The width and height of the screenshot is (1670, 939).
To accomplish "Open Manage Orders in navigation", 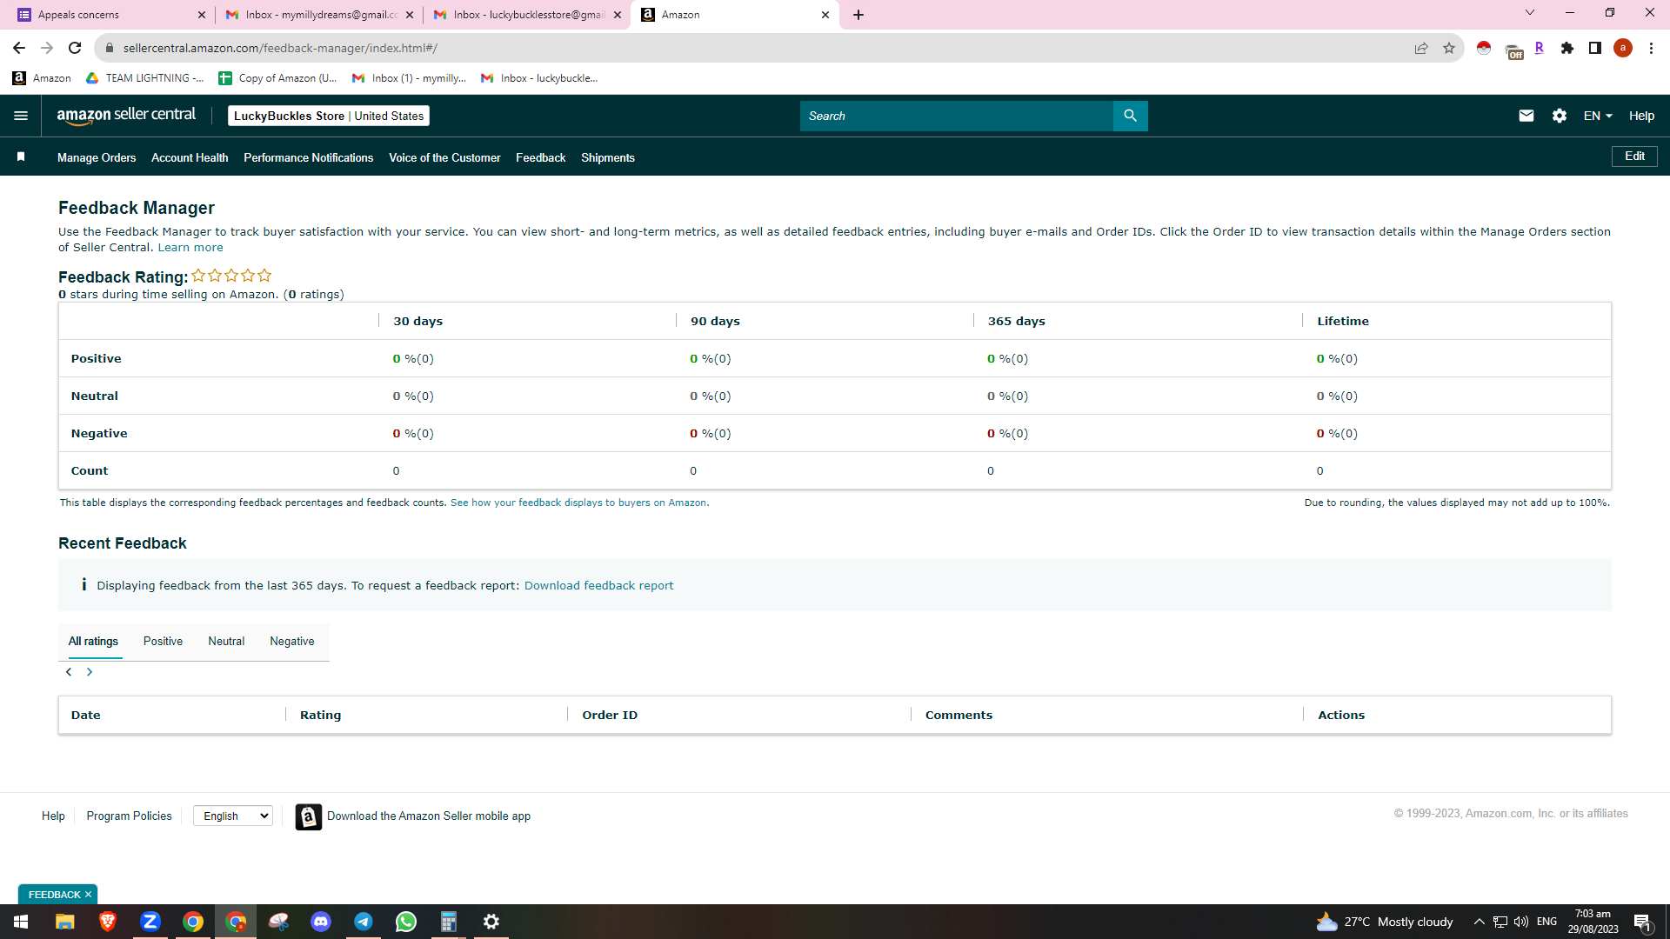I will [97, 157].
